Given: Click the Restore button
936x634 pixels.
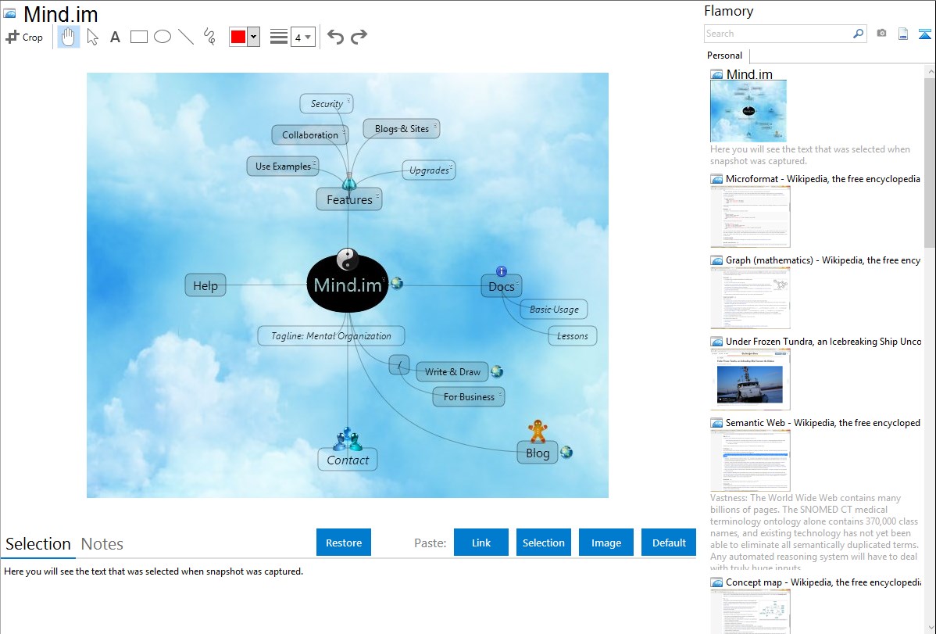Looking at the screenshot, I should 344,543.
